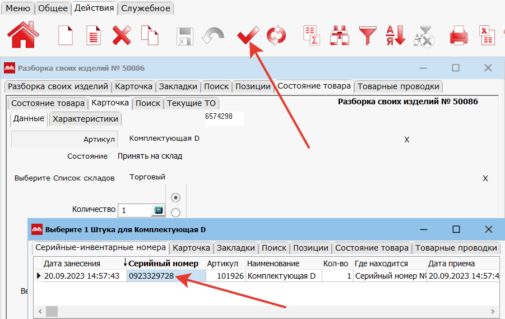Select the second quantity radio button

coord(176,212)
